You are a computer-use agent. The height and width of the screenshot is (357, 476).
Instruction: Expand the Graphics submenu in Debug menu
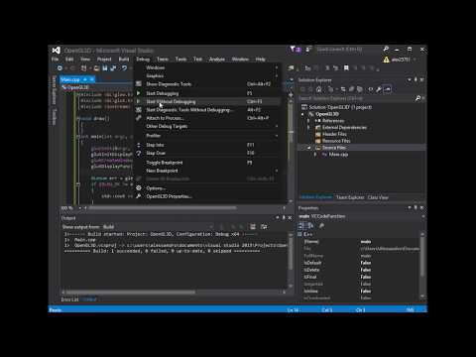click(x=207, y=75)
